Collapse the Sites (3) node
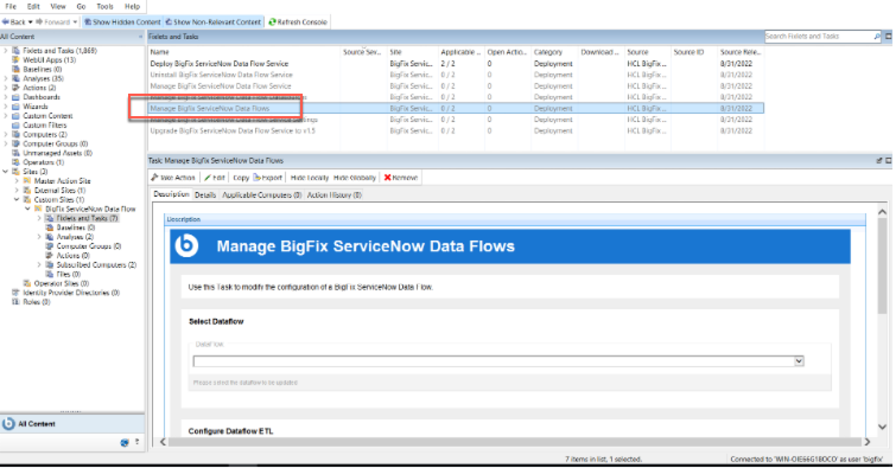The width and height of the screenshot is (896, 468). click(x=6, y=172)
